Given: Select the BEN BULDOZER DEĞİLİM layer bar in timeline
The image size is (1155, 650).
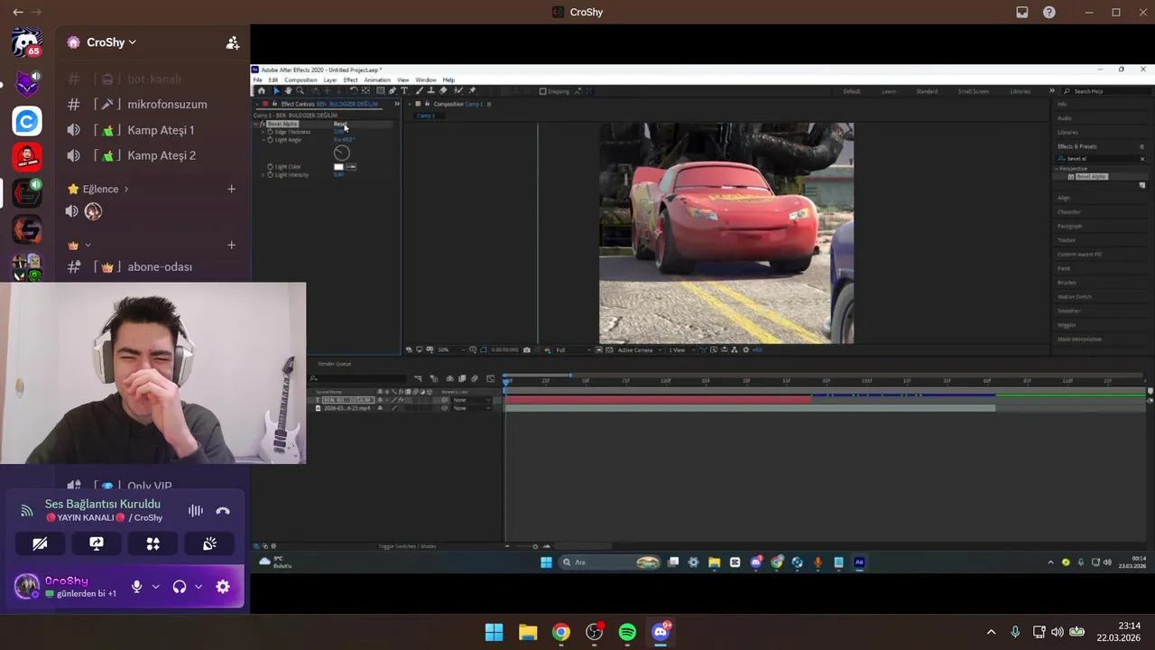Looking at the screenshot, I should [659, 400].
